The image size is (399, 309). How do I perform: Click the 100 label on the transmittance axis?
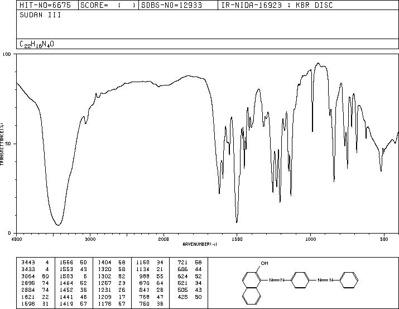tap(7, 54)
